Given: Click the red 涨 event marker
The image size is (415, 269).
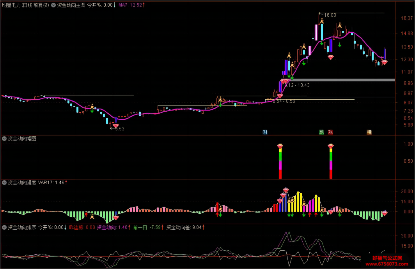Looking at the screenshot, I should (330, 132).
